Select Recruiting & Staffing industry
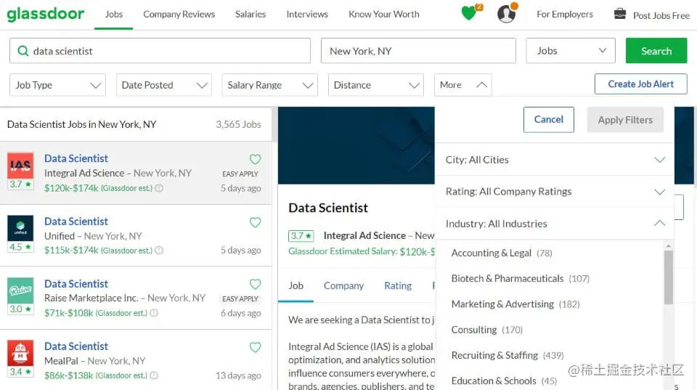 pos(508,355)
